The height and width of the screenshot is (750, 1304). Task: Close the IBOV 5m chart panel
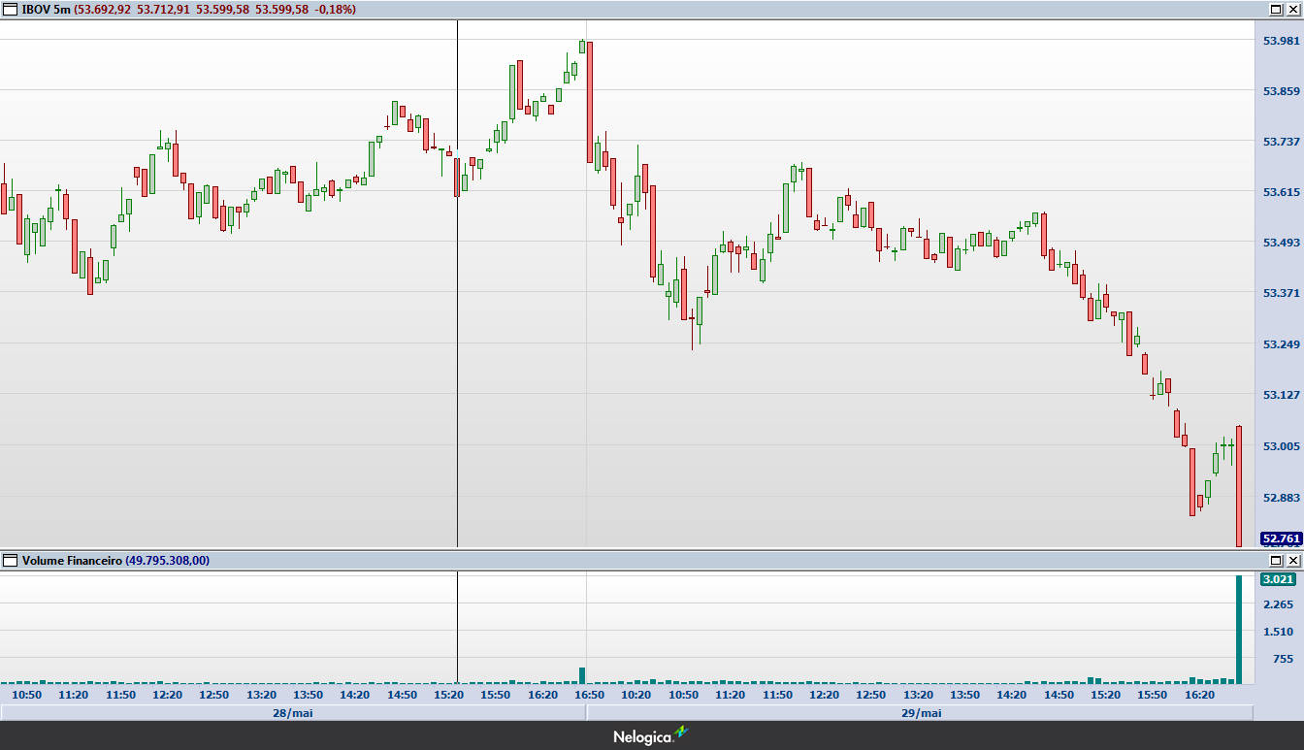click(x=1292, y=9)
